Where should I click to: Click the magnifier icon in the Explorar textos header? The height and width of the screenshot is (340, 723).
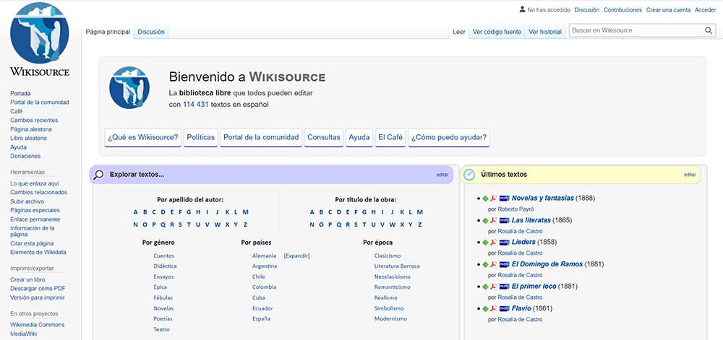pos(99,174)
